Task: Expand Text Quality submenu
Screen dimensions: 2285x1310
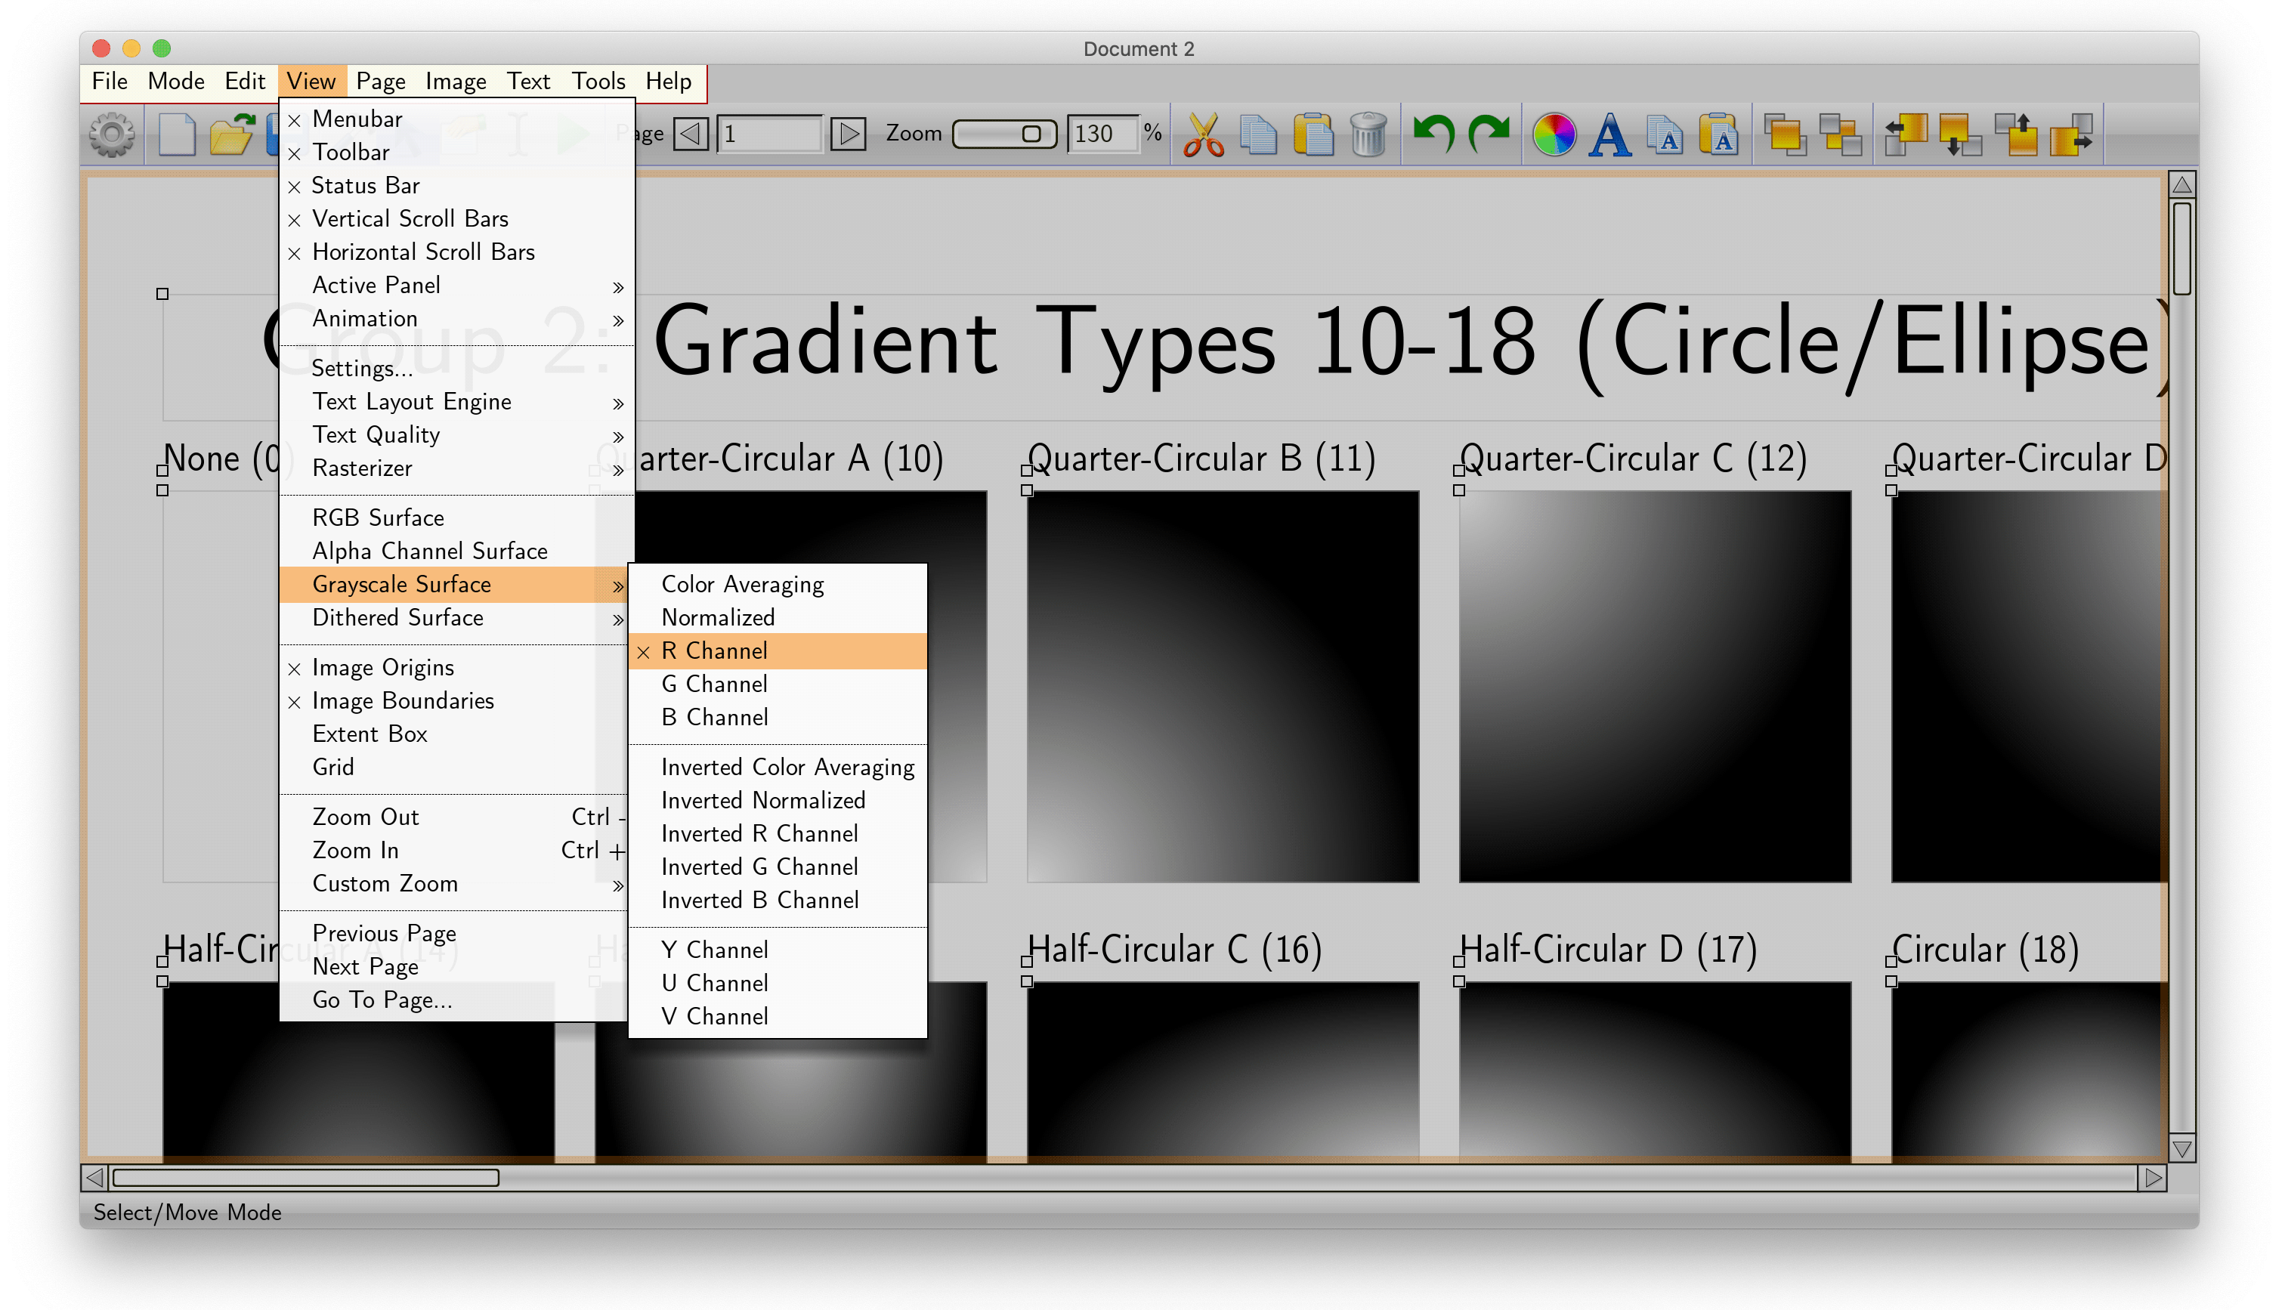Action: pyautogui.click(x=457, y=434)
